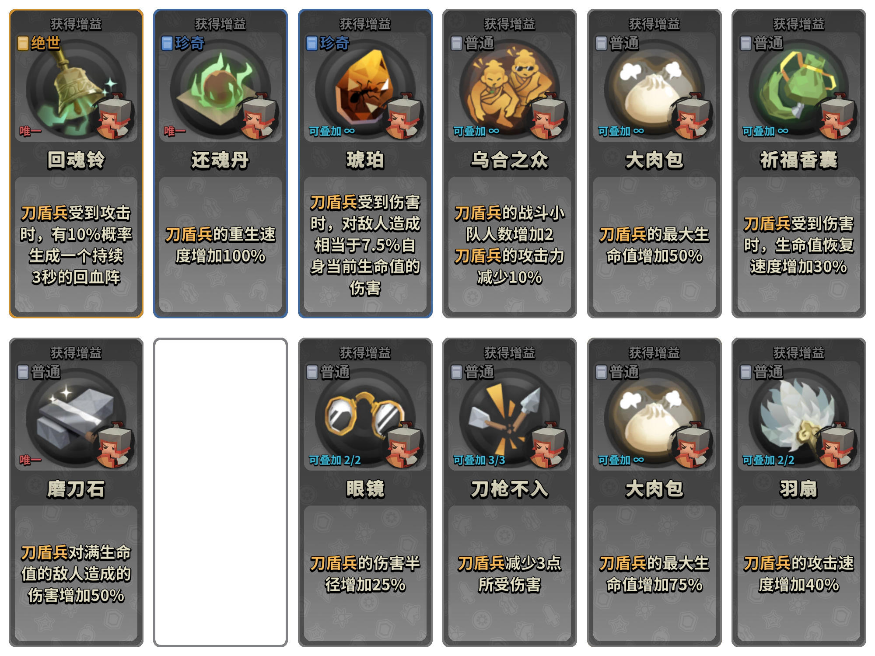This screenshot has height=656, width=875.
Task: Select the crossed spears 刀枪不入 icon
Action: tap(509, 419)
